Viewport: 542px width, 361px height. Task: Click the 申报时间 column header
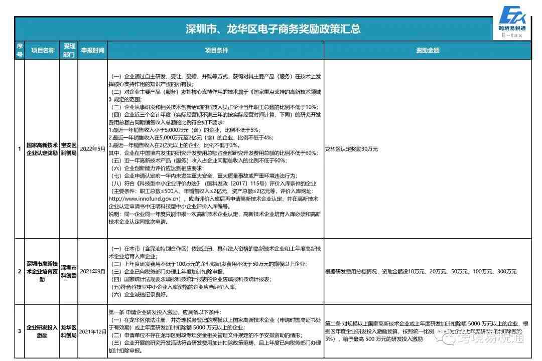93,50
